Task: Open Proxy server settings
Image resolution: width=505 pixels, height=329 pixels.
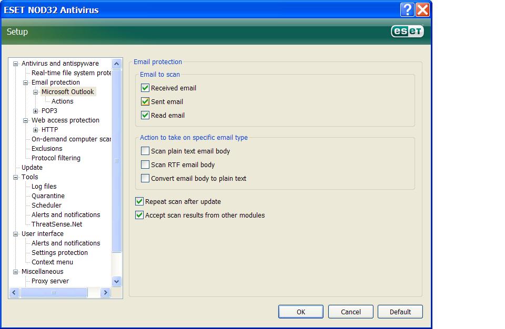Action: click(50, 281)
